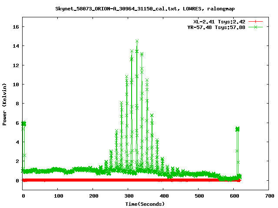
Task: Click x-axis tick label 200
Action: [94, 196]
